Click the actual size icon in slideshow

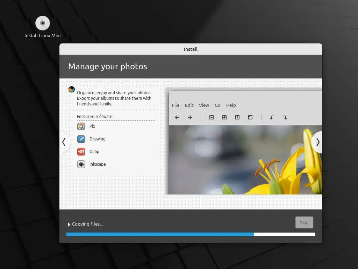(x=237, y=117)
